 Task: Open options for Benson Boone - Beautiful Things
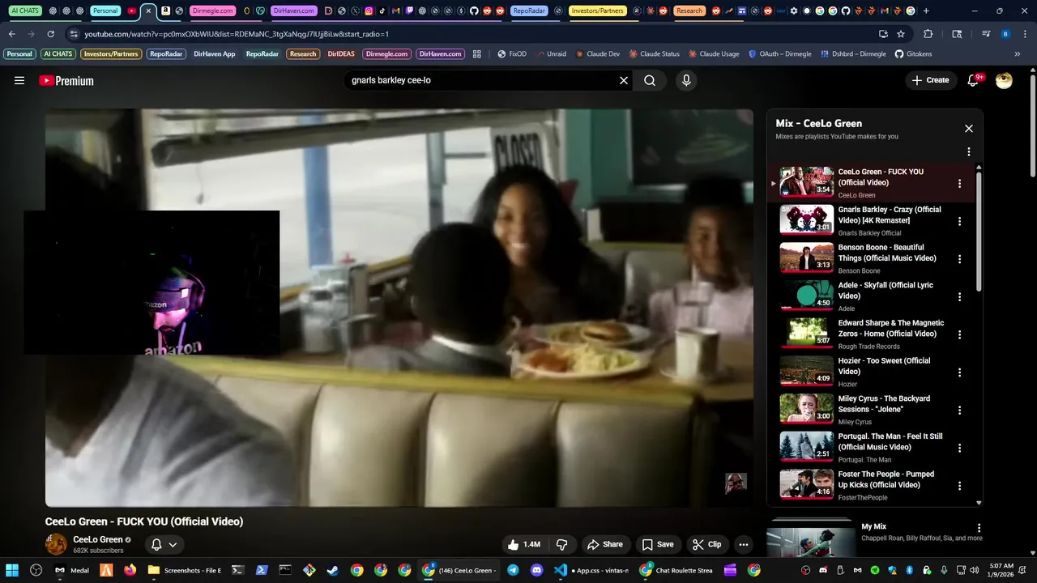pyautogui.click(x=959, y=259)
